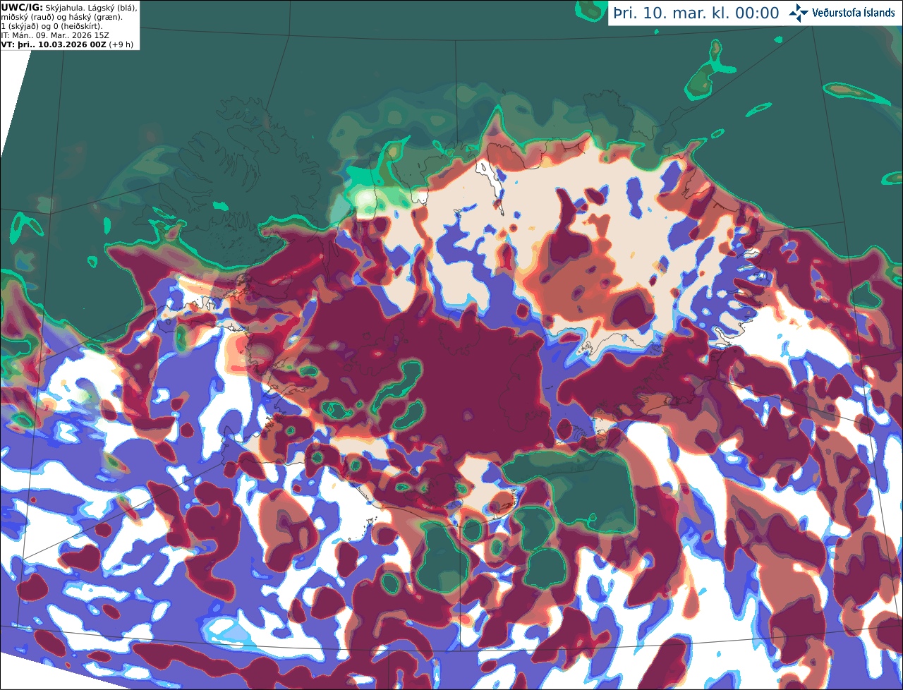Select the legend line starting 'UWC/IG: Skýjahula'
Screen dimensions: 903x690
pyautogui.click(x=69, y=7)
